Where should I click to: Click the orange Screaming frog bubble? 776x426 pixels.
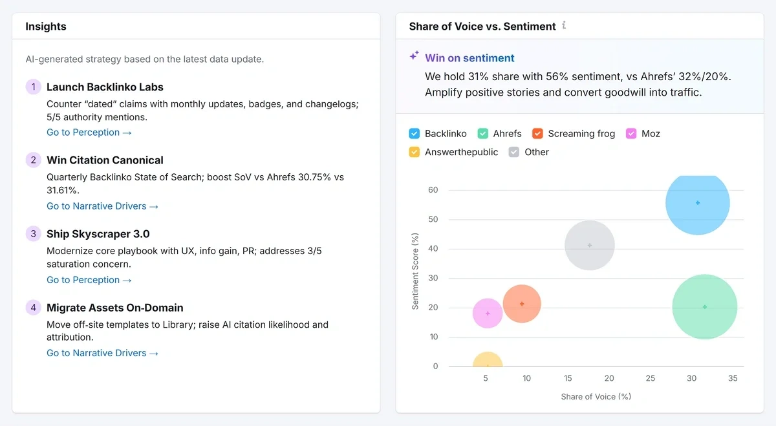pyautogui.click(x=523, y=303)
